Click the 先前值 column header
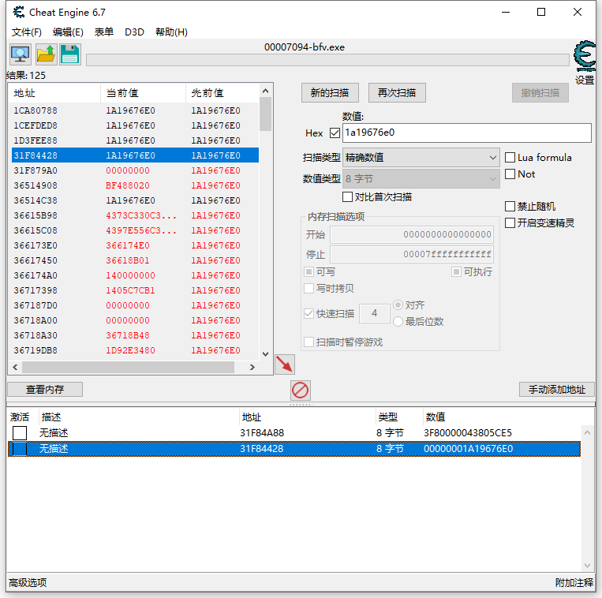Screen dimensions: 602x598 coord(222,93)
